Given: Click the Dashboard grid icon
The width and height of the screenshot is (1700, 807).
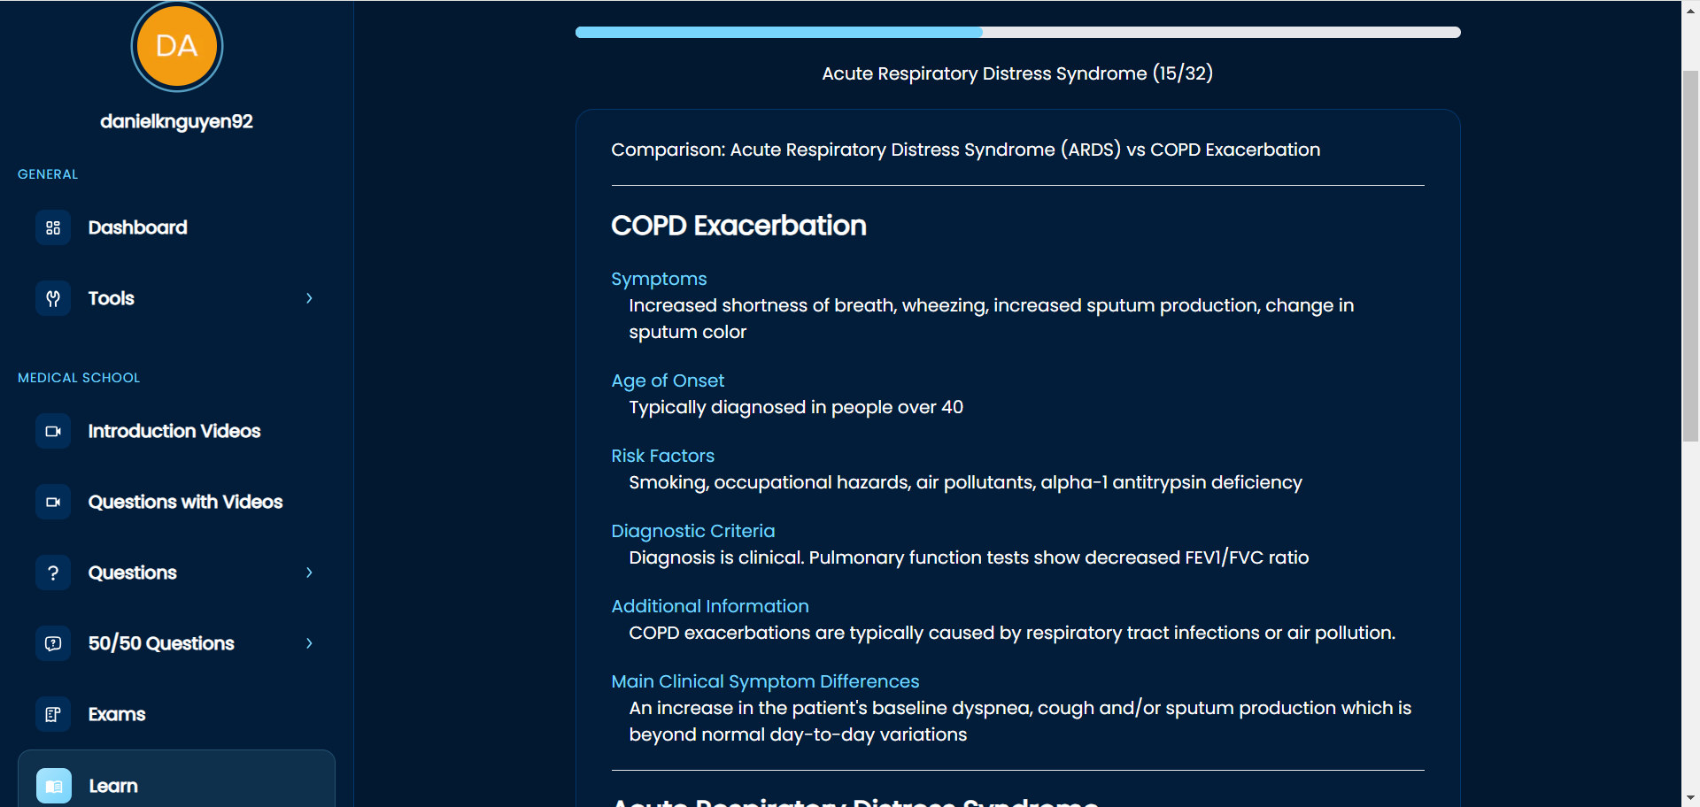Looking at the screenshot, I should tap(53, 227).
